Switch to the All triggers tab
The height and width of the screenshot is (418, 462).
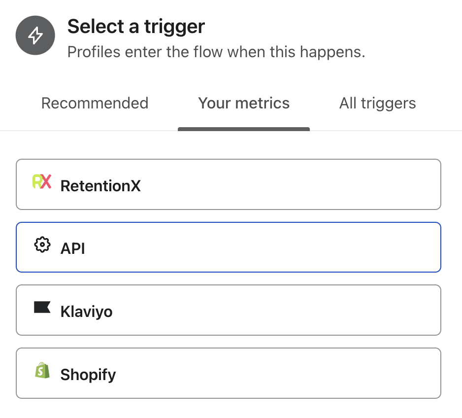coord(377,104)
